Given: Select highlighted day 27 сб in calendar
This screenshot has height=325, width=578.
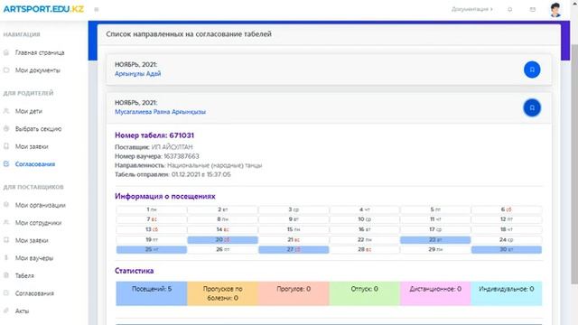Looking at the screenshot, I should (294, 250).
